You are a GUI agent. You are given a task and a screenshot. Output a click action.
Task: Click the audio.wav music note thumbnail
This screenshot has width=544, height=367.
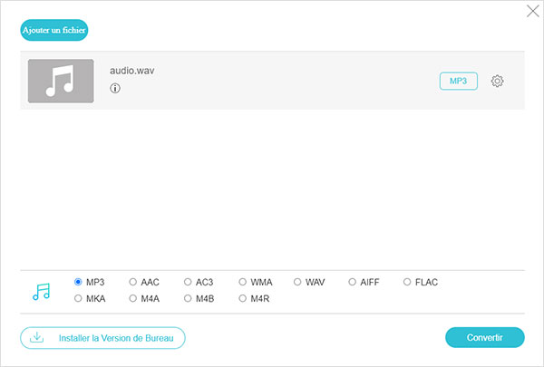[61, 81]
